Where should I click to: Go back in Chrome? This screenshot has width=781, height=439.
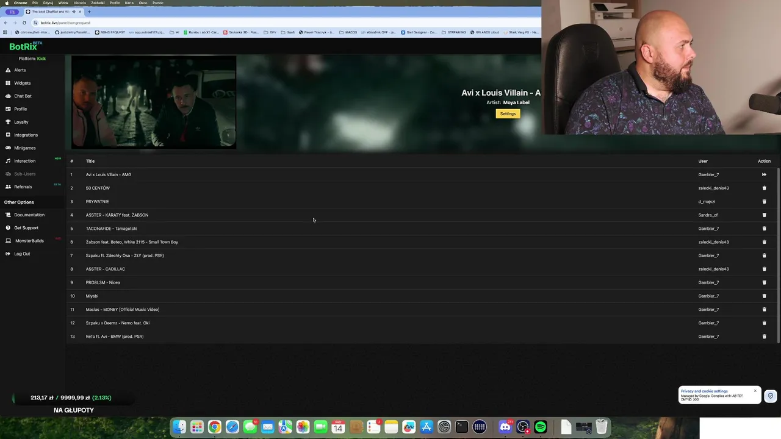coord(6,23)
